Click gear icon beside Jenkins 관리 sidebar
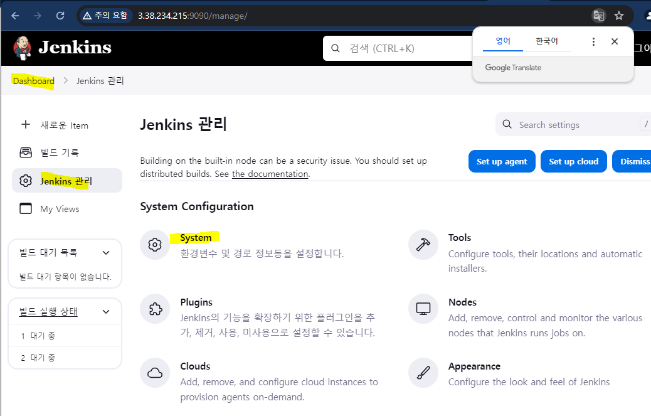Screen dimensions: 651x416 (26, 181)
